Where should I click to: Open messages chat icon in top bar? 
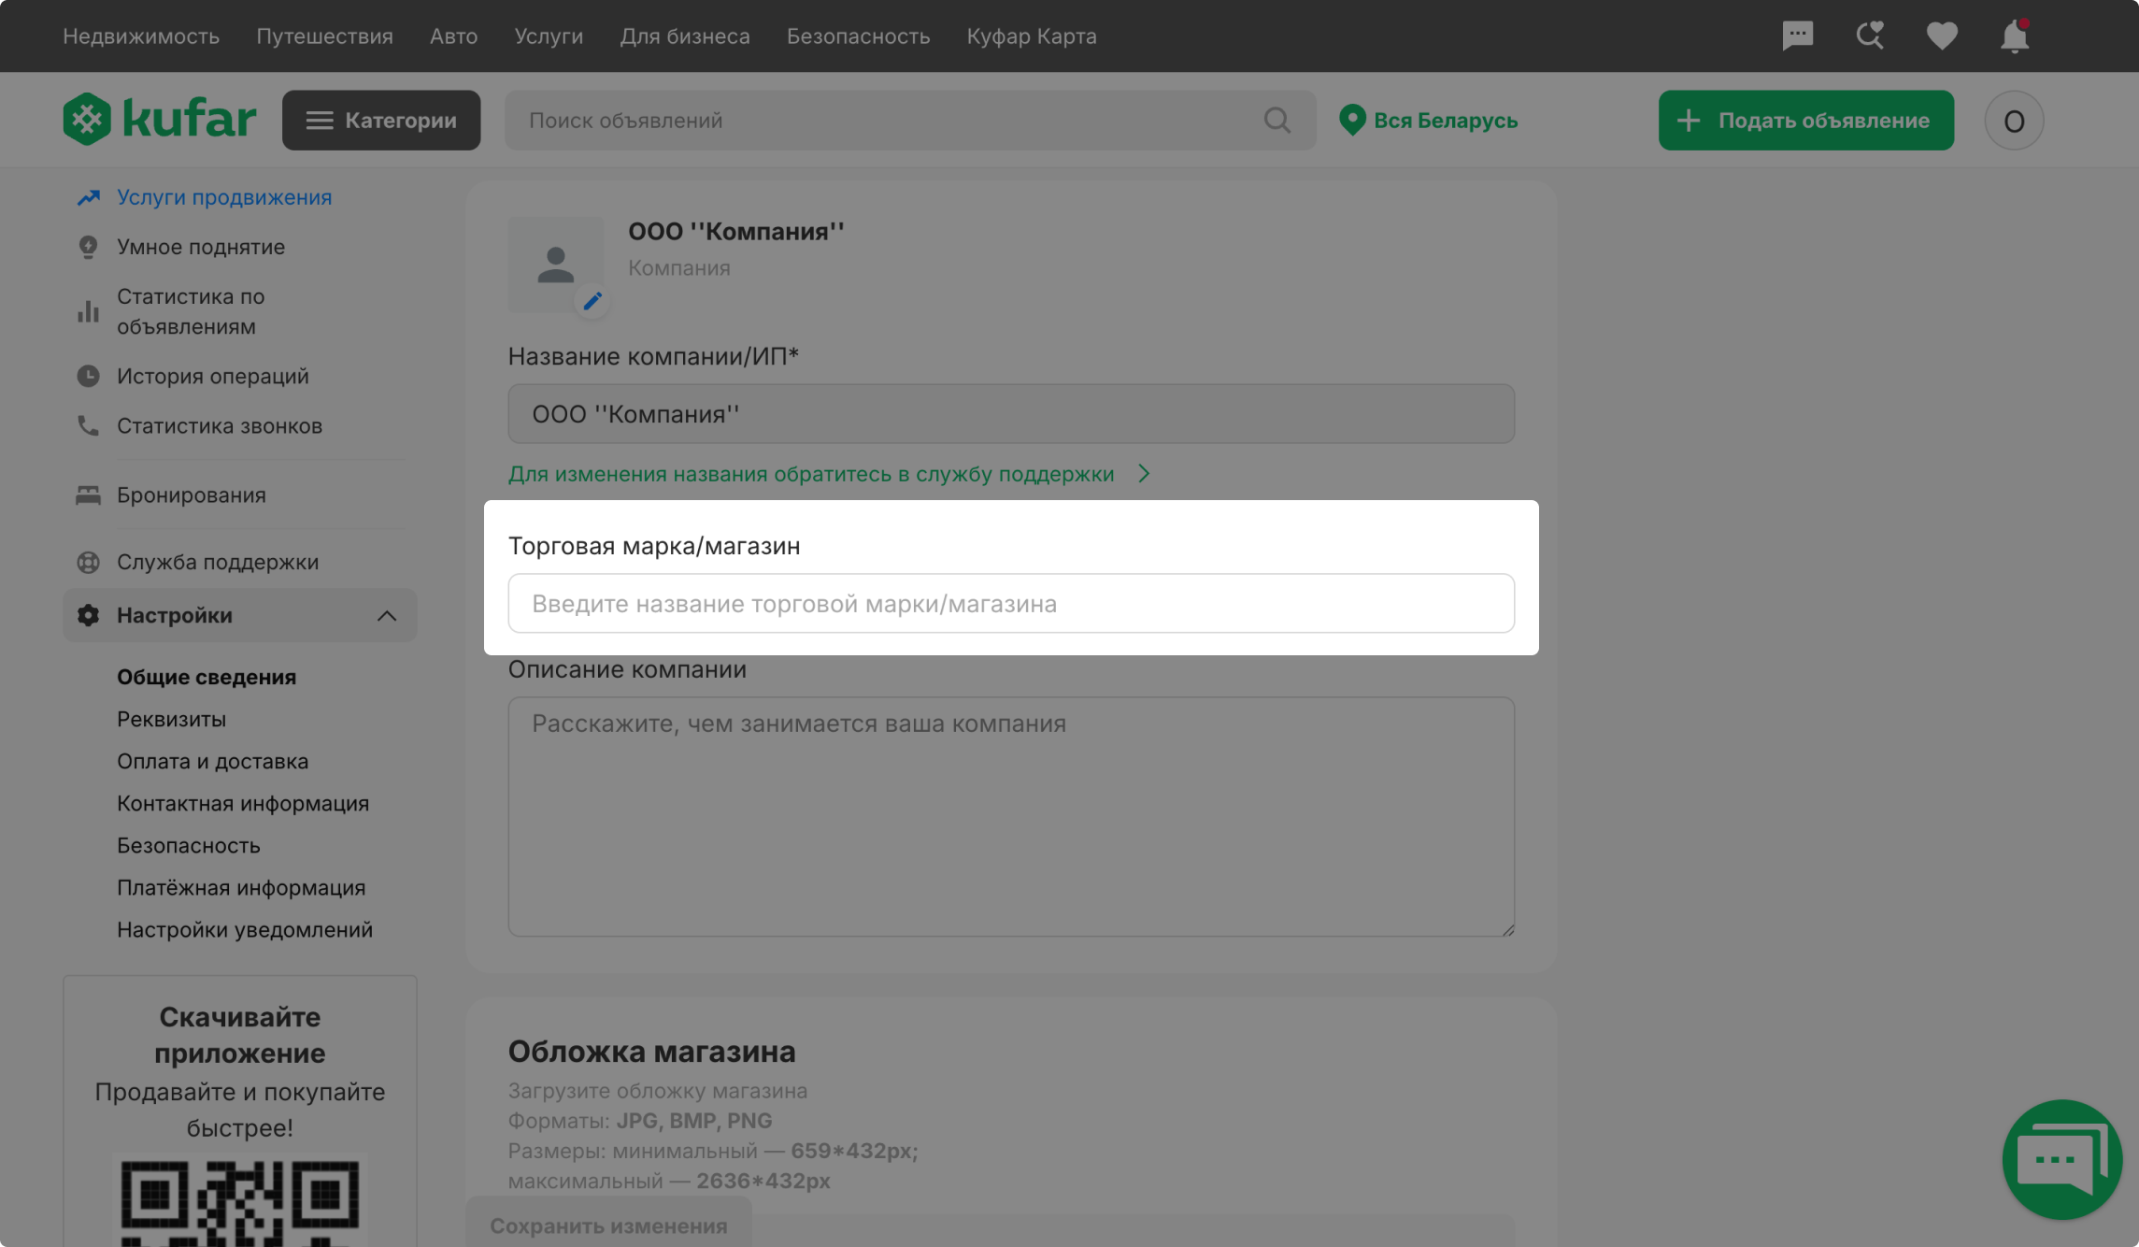[x=1797, y=36]
